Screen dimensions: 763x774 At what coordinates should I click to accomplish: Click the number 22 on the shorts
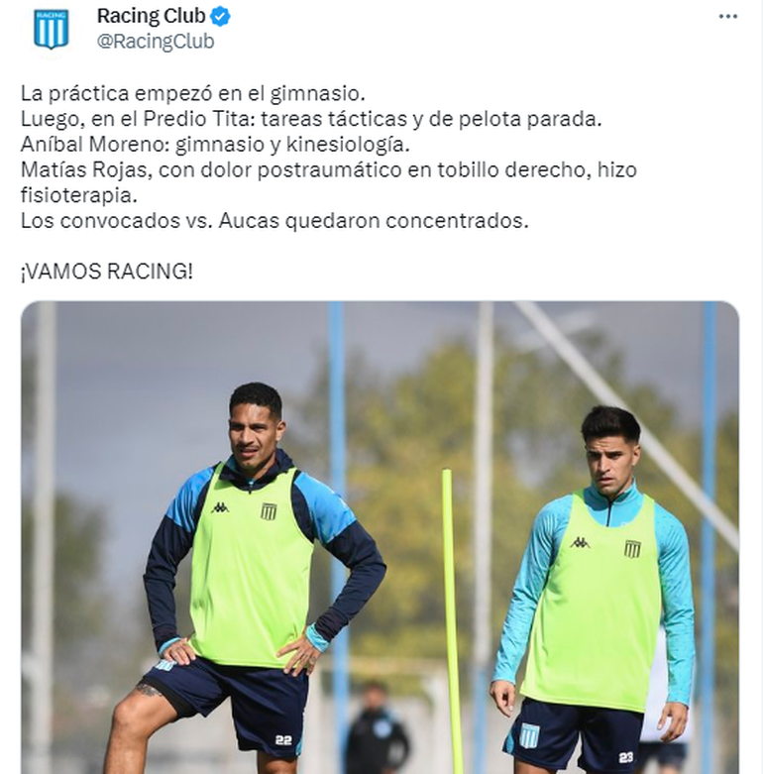coord(283,740)
